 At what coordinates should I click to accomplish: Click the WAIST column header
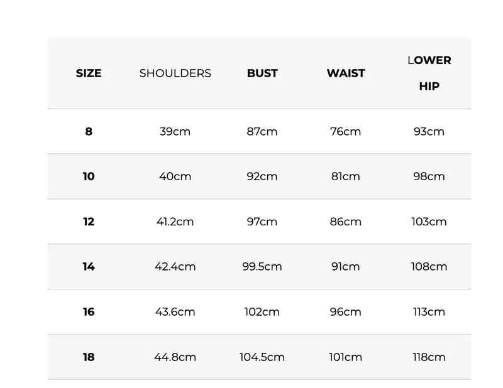tap(346, 73)
